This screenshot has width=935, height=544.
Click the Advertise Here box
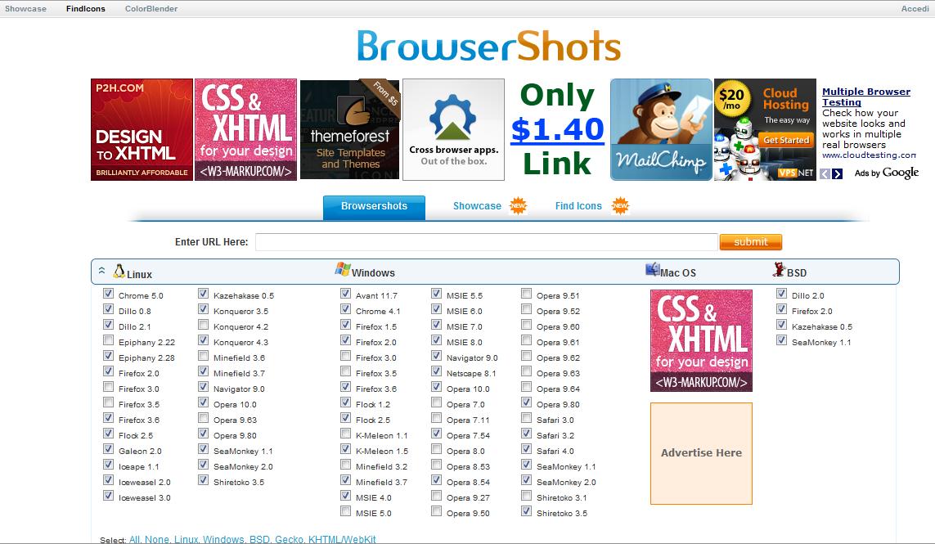point(701,453)
